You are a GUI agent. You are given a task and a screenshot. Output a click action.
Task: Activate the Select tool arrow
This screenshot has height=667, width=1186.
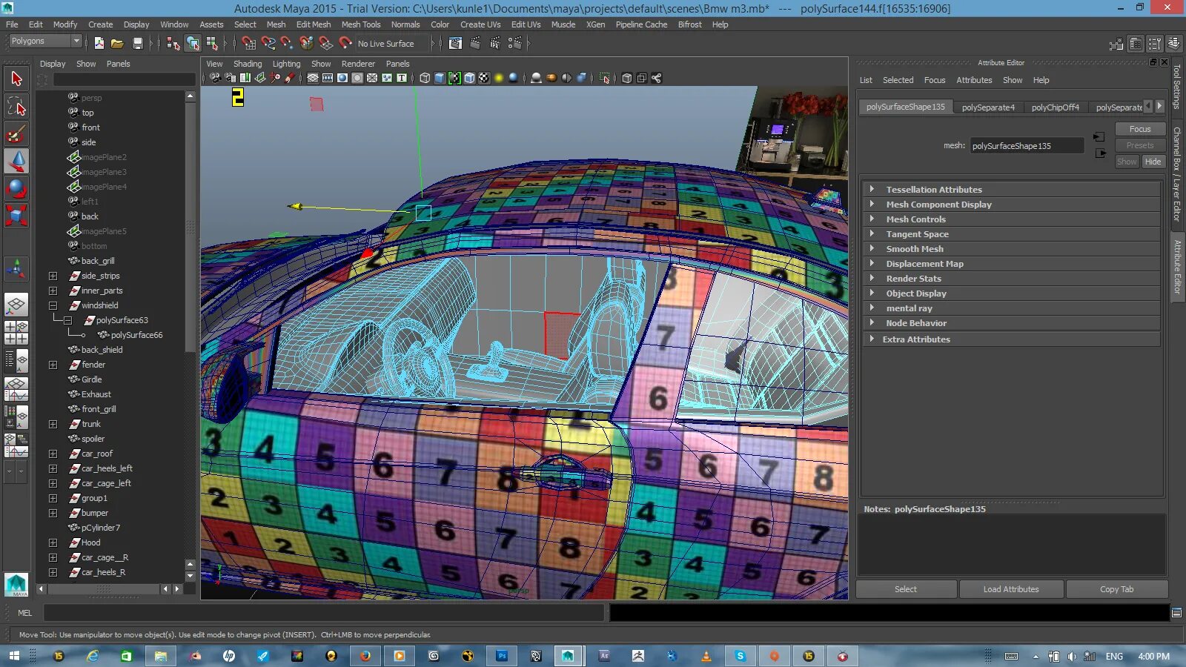[x=16, y=79]
